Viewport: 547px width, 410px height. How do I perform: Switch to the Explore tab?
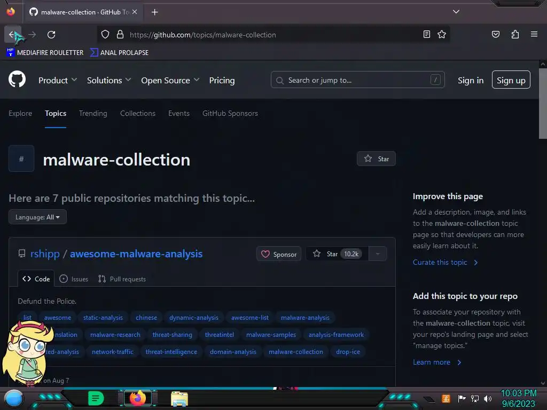point(20,113)
